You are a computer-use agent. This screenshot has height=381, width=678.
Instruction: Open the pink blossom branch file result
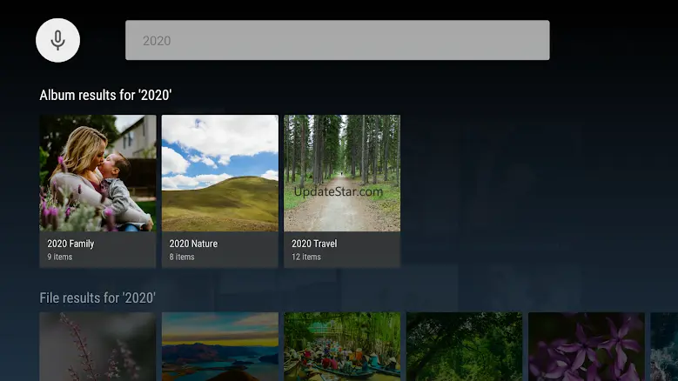coord(97,346)
